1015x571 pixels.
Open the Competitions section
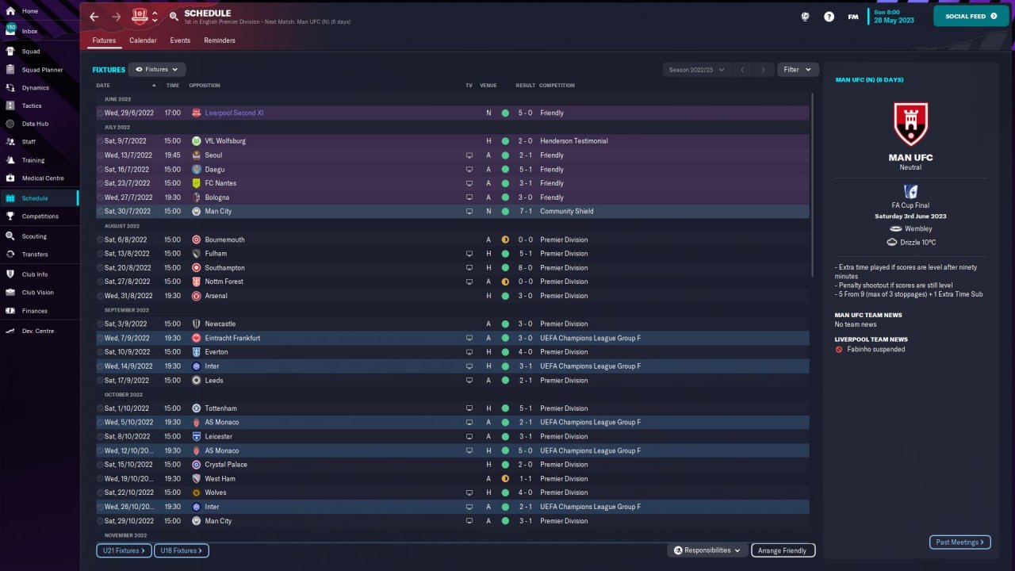pos(40,216)
